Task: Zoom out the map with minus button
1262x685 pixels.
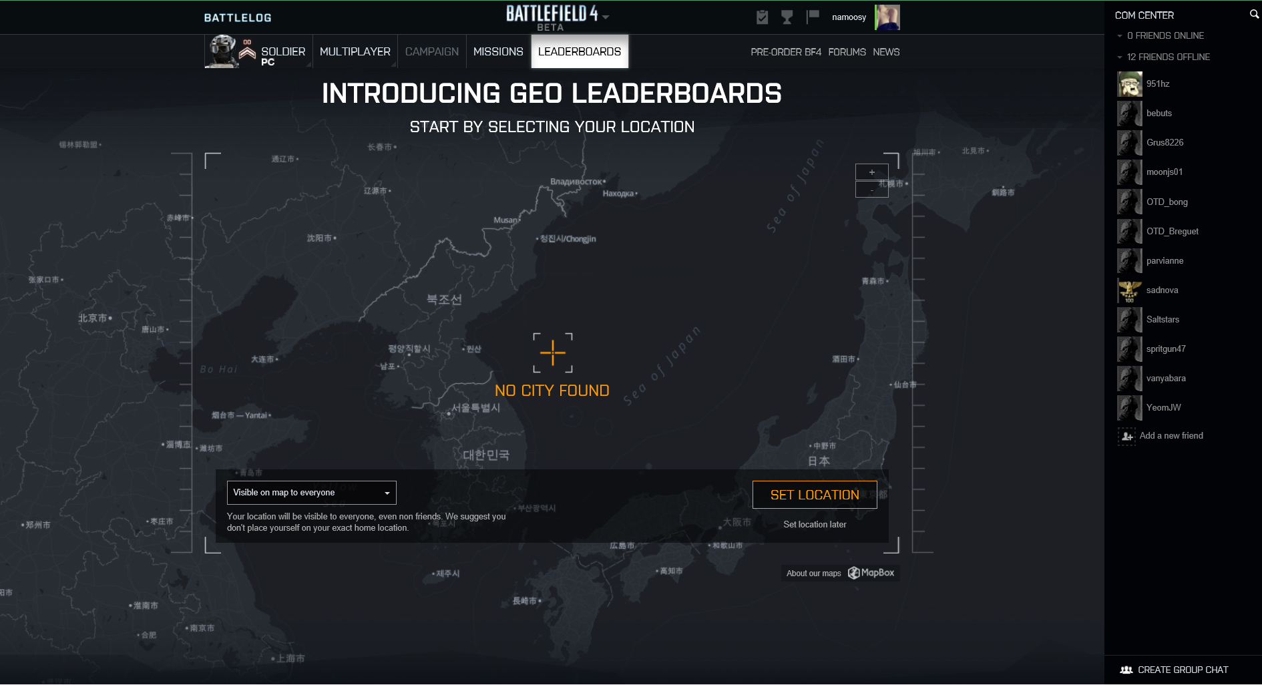Action: [872, 190]
